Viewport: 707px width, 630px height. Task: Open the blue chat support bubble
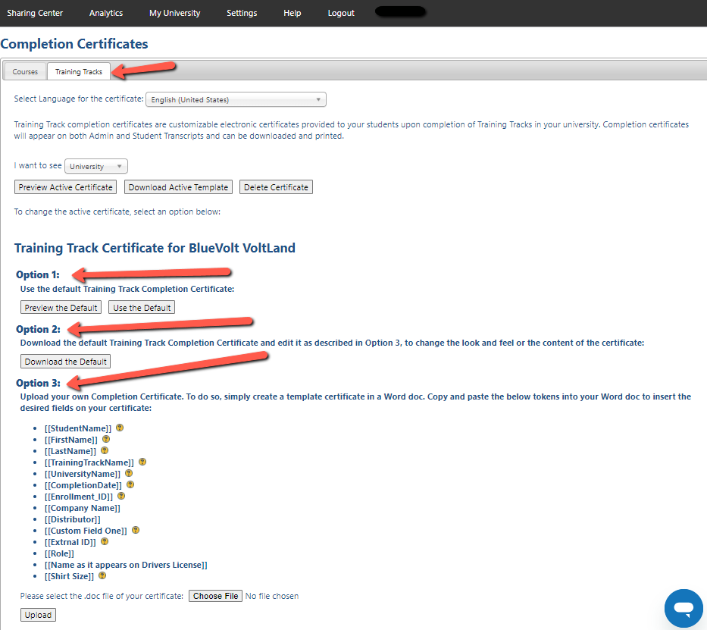point(684,608)
